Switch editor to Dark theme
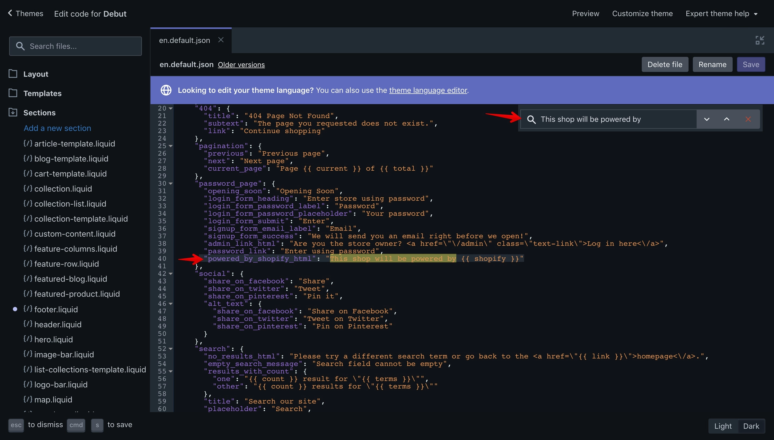774x440 pixels. pos(751,426)
